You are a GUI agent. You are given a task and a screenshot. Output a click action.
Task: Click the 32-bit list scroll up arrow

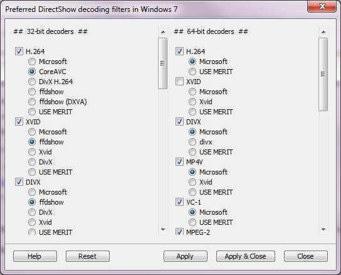pyautogui.click(x=163, y=32)
